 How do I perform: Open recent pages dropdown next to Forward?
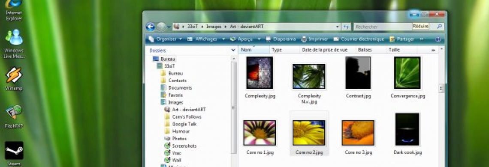[x=169, y=27]
